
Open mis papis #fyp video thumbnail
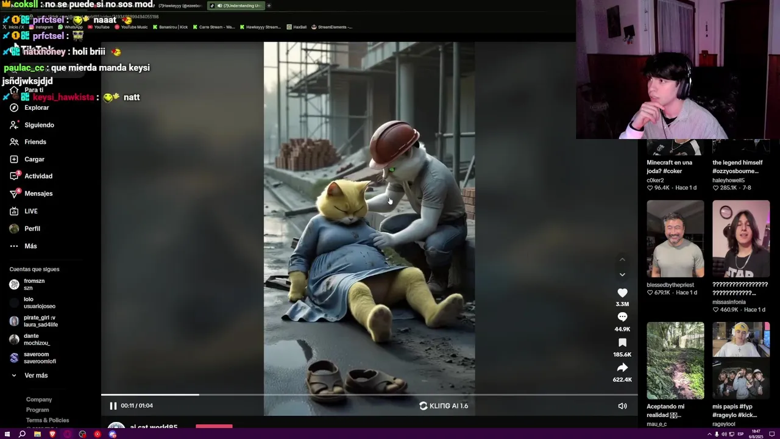[741, 360]
